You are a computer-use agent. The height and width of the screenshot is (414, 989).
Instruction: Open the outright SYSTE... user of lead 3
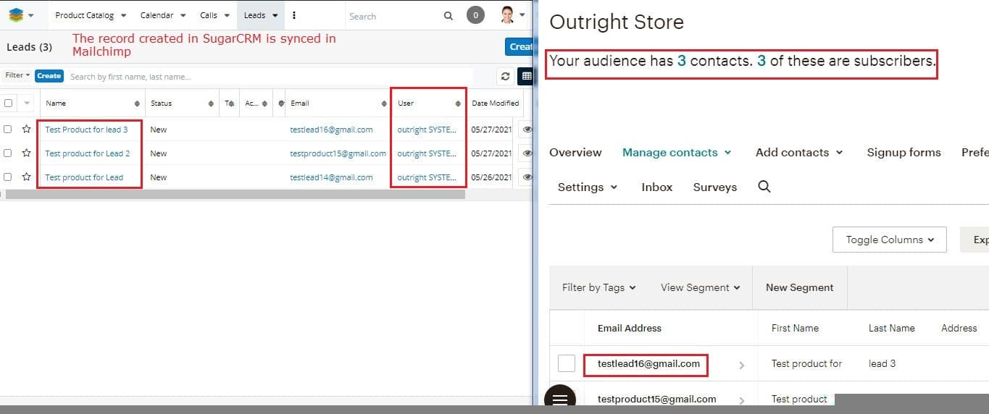click(x=427, y=130)
